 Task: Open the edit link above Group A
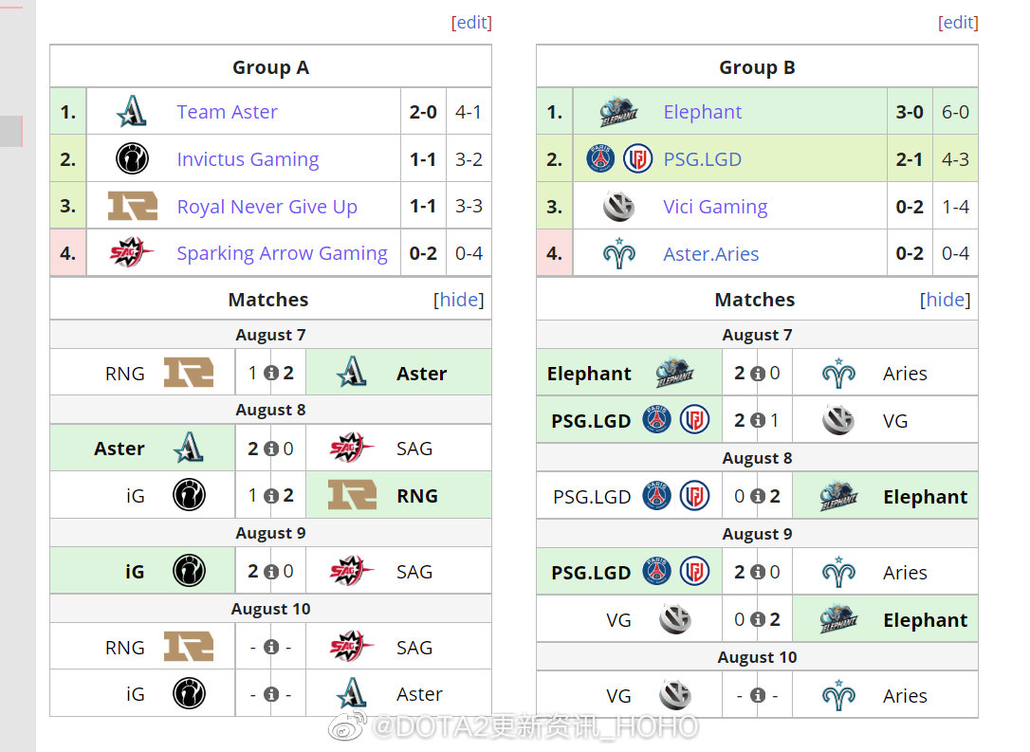point(471,23)
